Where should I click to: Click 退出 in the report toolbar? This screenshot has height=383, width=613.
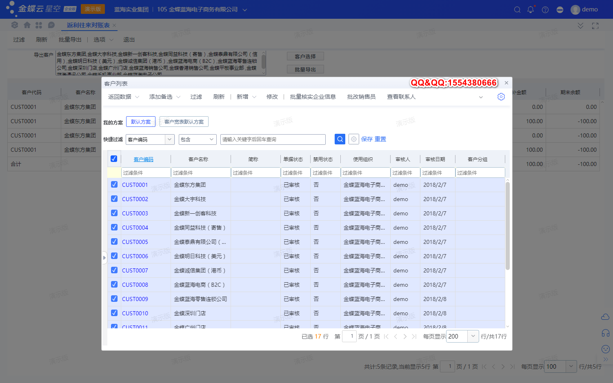(x=129, y=40)
